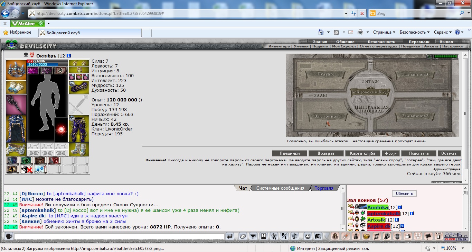Click the speech head icon left of input
This screenshot has width=472, height=252.
click(9, 236)
